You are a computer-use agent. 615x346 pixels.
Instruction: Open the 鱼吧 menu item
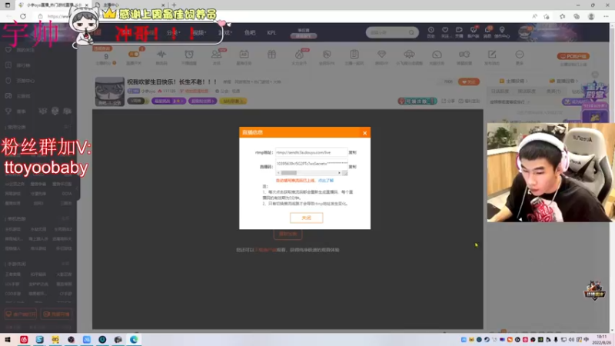click(x=250, y=32)
